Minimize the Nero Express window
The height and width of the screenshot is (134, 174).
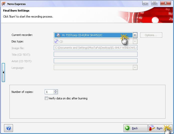pyautogui.click(x=145, y=3)
